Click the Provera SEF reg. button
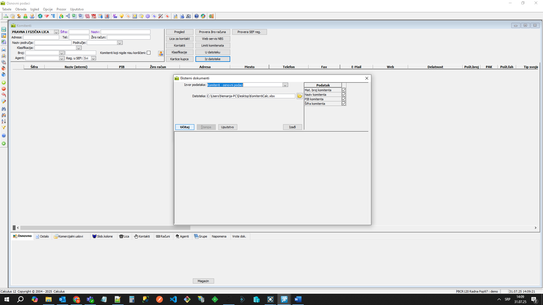 (x=249, y=32)
